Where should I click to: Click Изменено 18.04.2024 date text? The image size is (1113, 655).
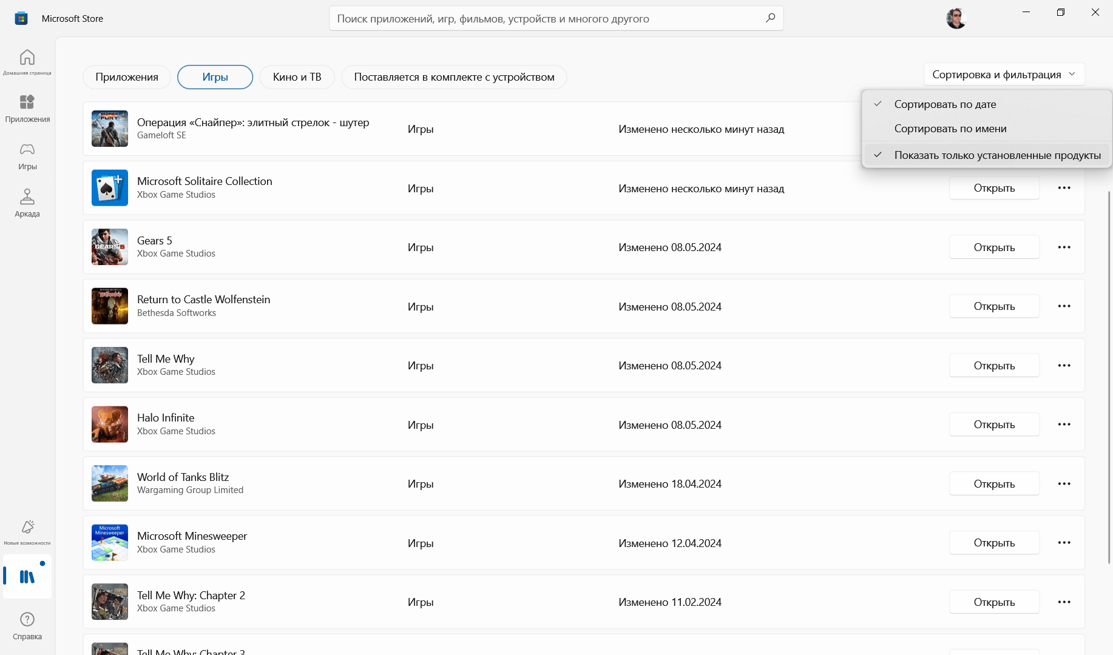click(670, 484)
